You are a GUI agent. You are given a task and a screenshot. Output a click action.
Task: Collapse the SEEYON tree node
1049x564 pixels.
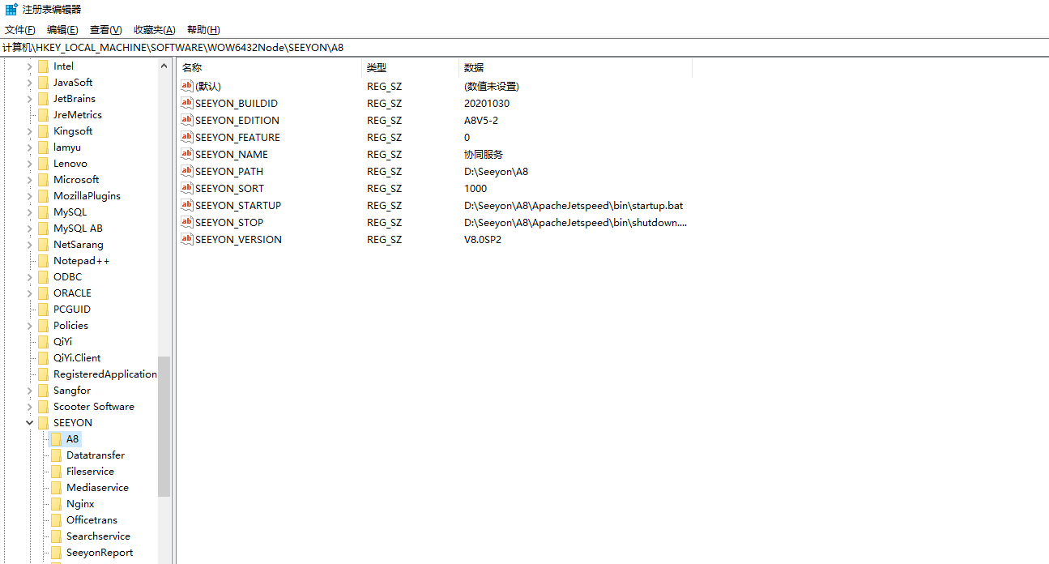tap(30, 423)
